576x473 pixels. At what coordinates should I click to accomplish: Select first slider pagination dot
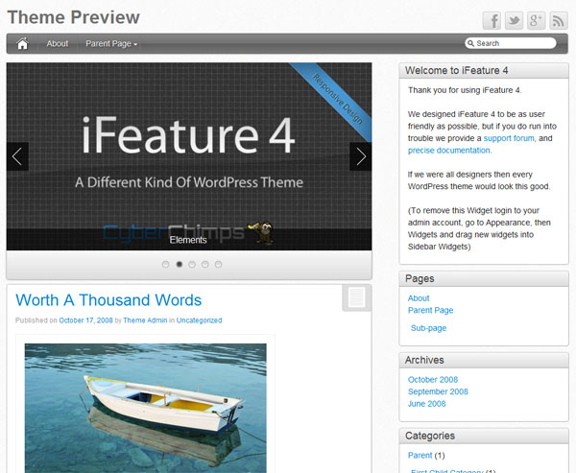point(166,265)
